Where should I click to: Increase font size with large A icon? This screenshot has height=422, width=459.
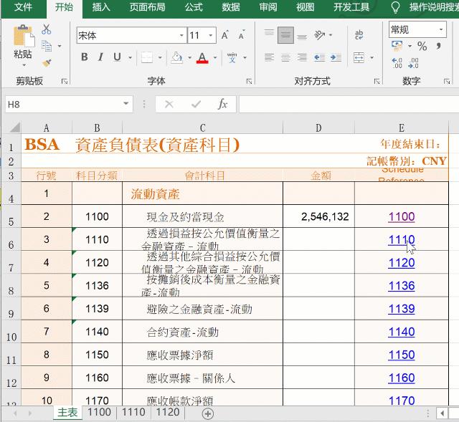tap(224, 35)
